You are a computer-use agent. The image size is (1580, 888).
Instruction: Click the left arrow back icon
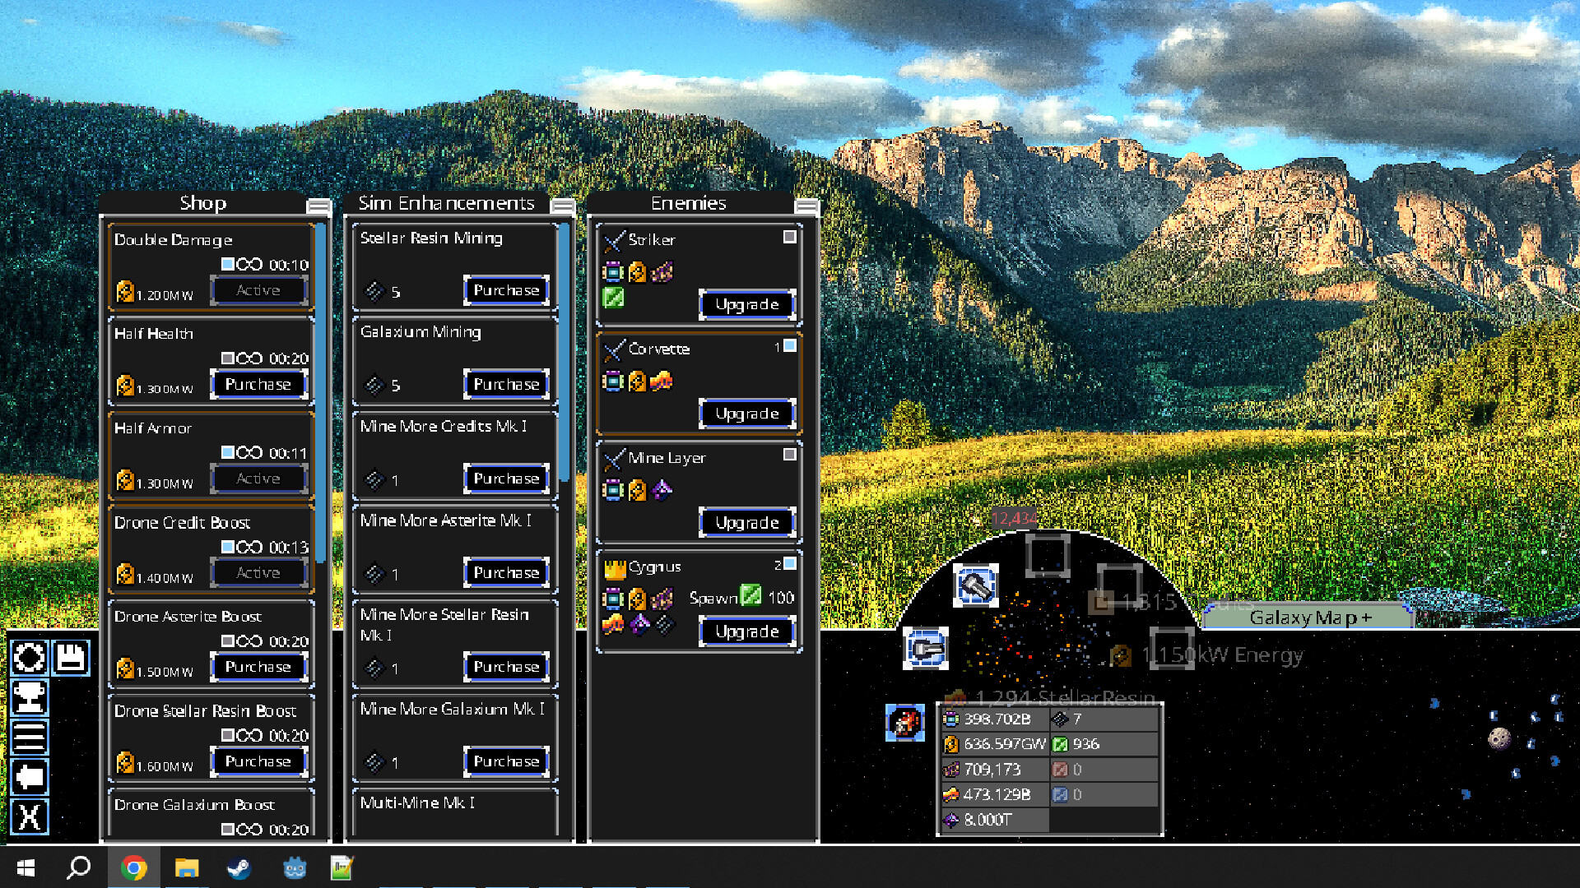click(x=30, y=777)
